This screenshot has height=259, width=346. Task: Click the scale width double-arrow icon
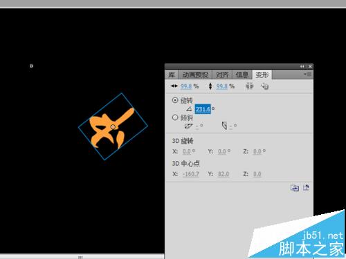pos(174,86)
